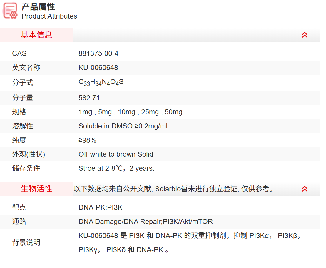Viewport: 326px width, 268px height.
Task: Click the 背景说明 description paragraph
Action: click(x=190, y=243)
